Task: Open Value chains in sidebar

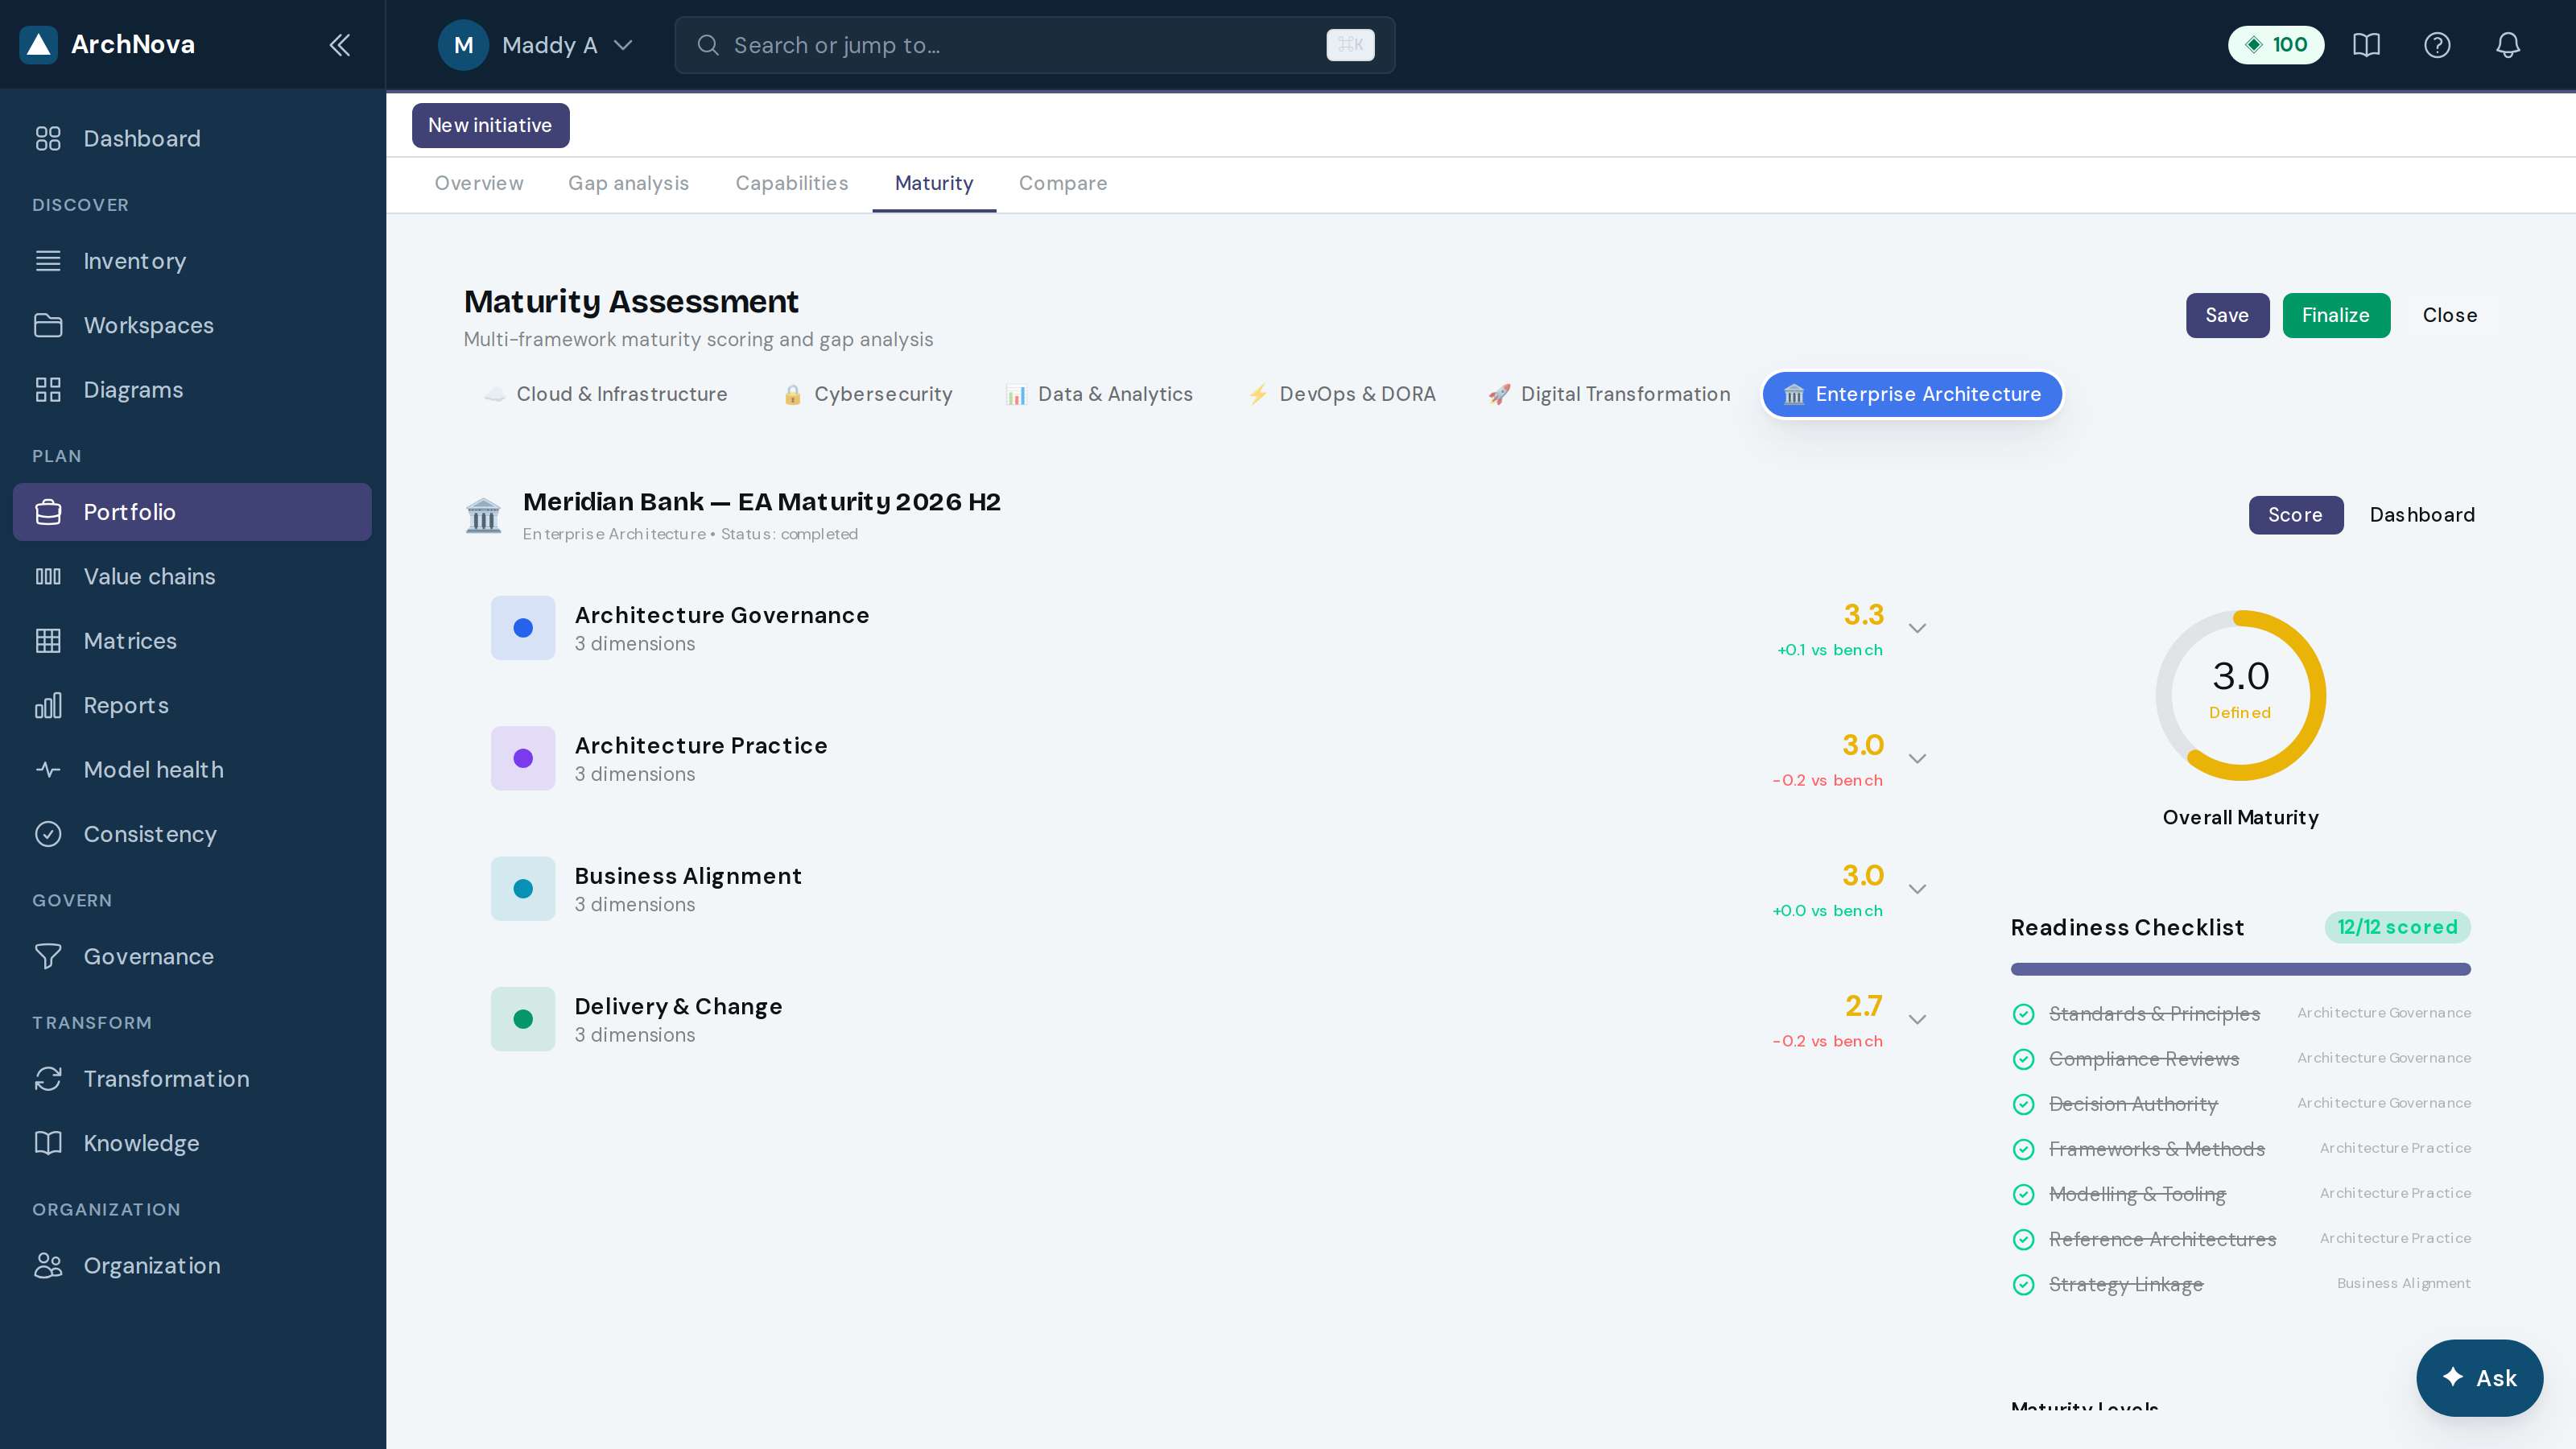Action: point(192,576)
